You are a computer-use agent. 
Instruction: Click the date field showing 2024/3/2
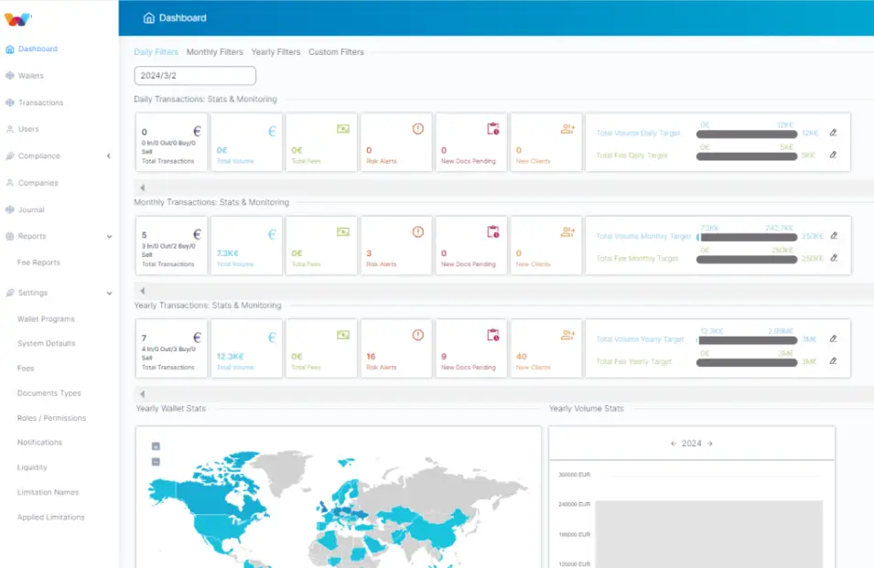point(194,75)
